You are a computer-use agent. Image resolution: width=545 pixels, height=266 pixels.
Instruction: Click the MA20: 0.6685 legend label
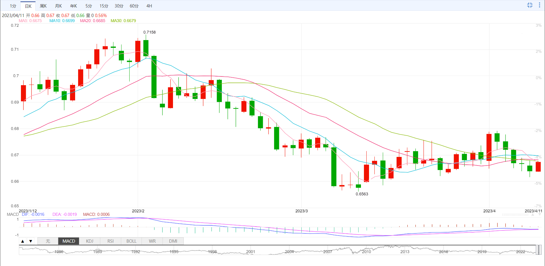(92, 21)
